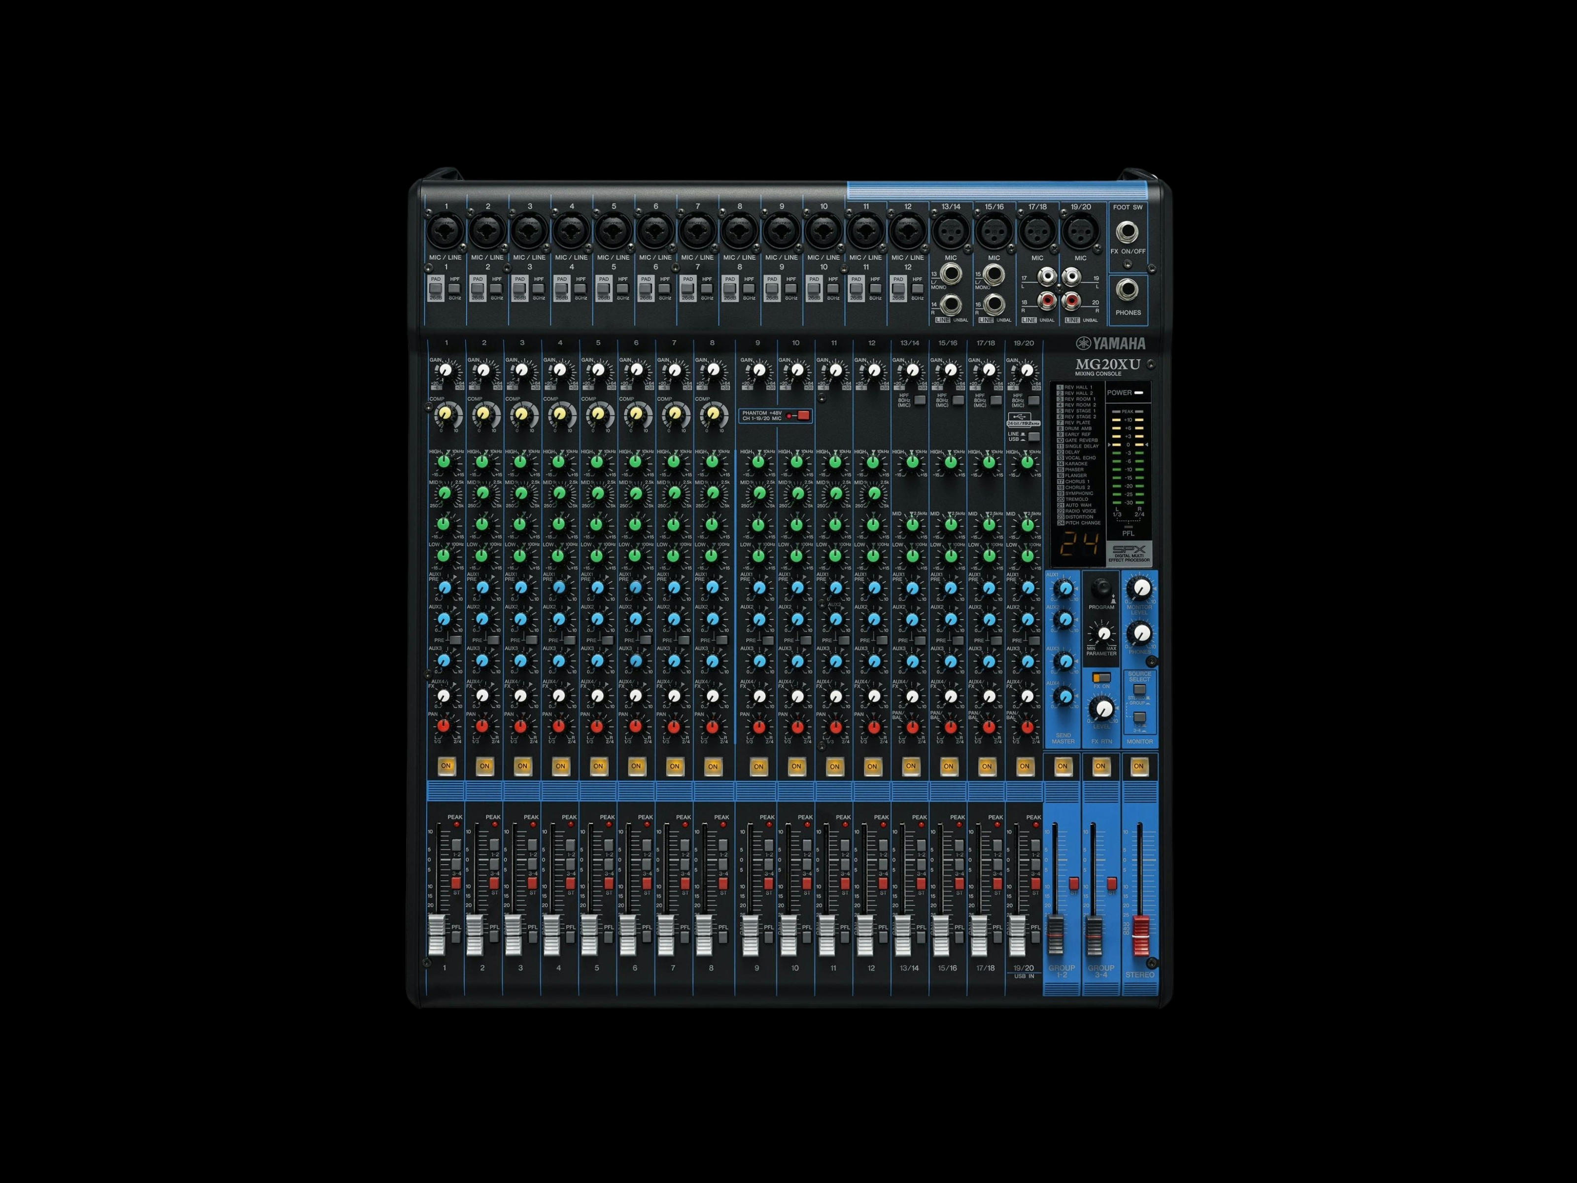Click the red STEREO master fader
Screen dimensions: 1577x1183
(1140, 936)
